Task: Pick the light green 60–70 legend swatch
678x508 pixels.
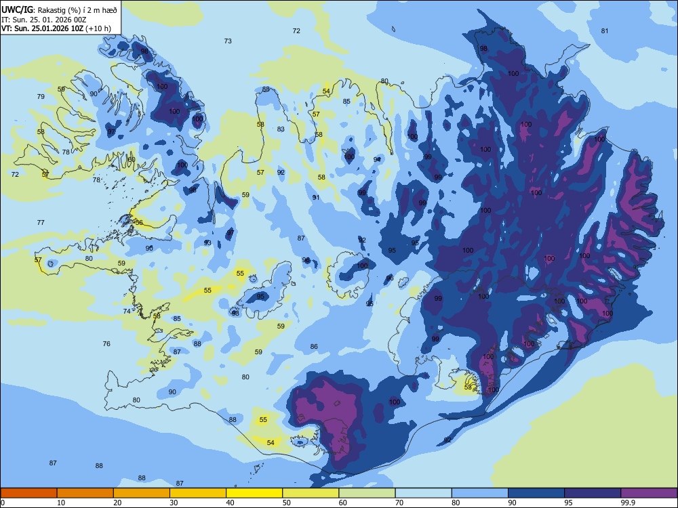Action: (x=367, y=493)
